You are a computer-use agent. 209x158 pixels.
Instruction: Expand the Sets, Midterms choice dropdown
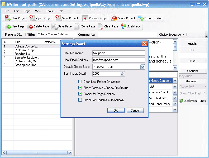tap(175, 98)
